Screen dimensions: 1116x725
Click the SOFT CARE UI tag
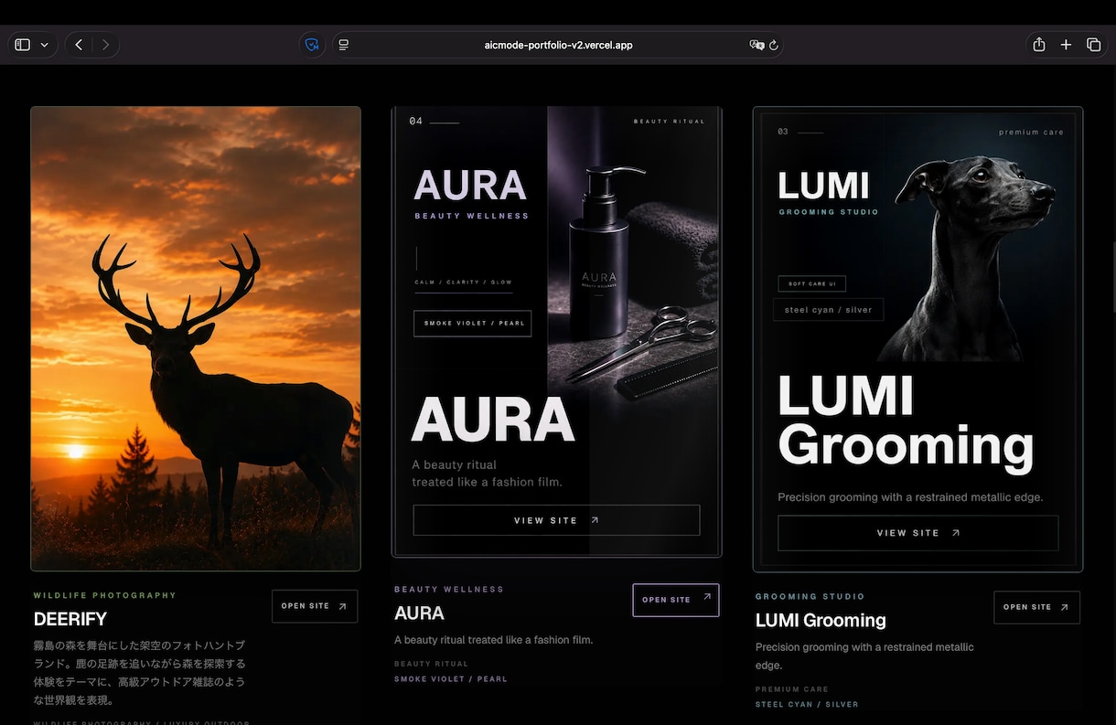811,283
